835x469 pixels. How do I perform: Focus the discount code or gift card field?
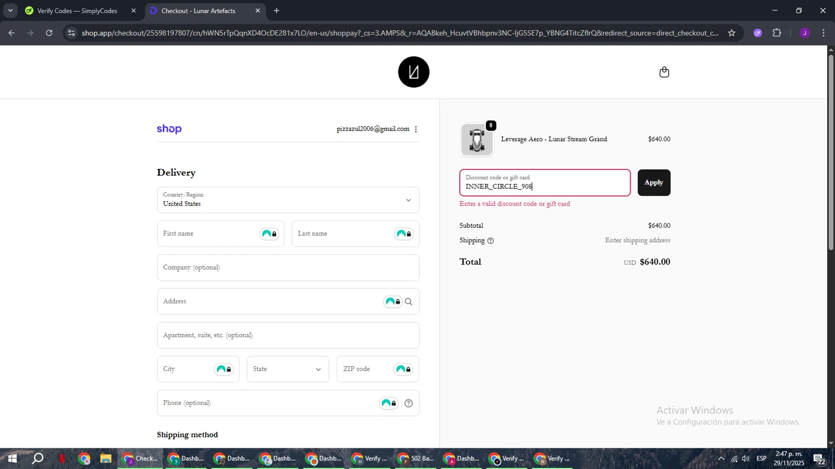(x=545, y=183)
